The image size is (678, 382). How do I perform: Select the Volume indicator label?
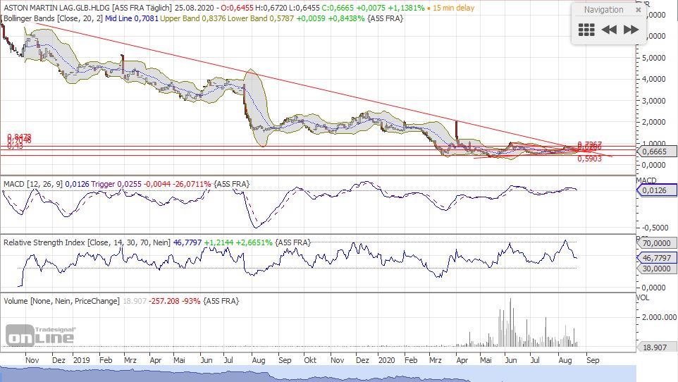pos(61,301)
